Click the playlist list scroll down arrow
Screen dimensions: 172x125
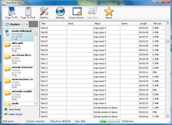click(x=35, y=104)
